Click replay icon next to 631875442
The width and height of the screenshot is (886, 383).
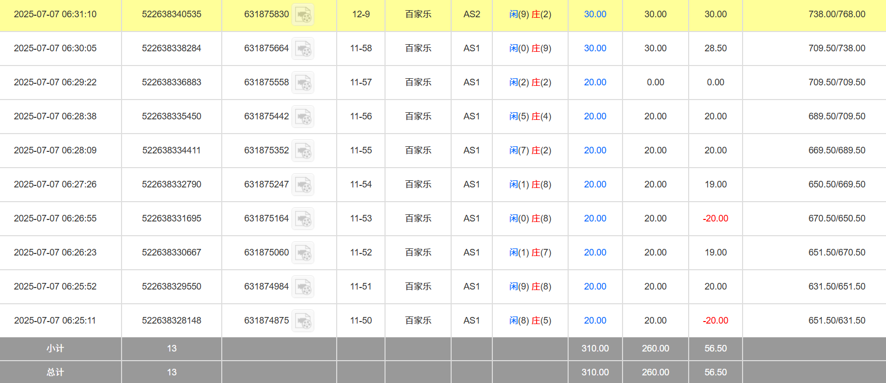point(303,117)
